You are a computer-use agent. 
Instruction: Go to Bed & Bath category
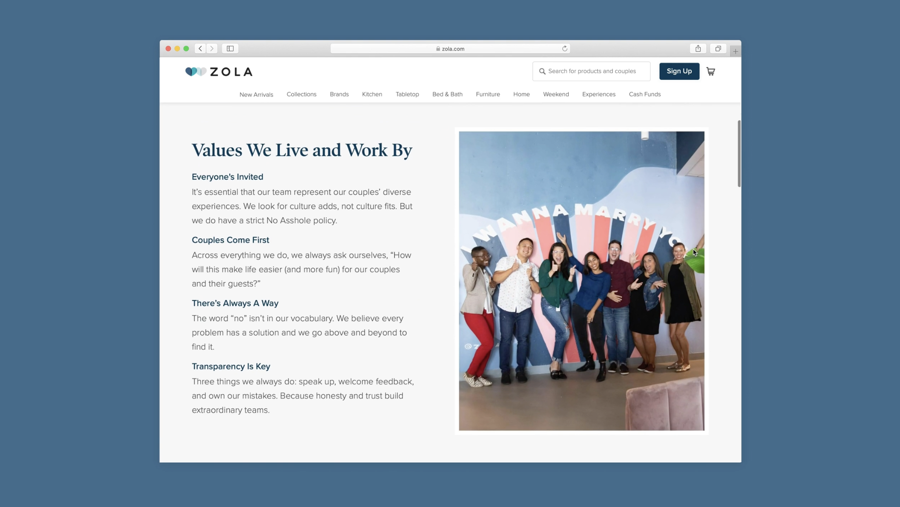tap(447, 94)
